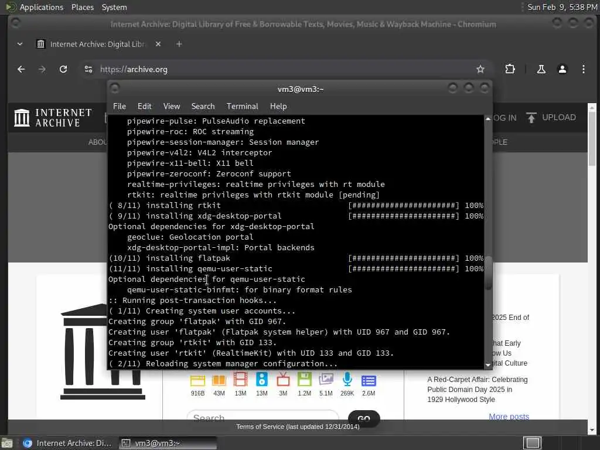Open the terminal Help menu
This screenshot has height=450, width=600.
pos(278,107)
